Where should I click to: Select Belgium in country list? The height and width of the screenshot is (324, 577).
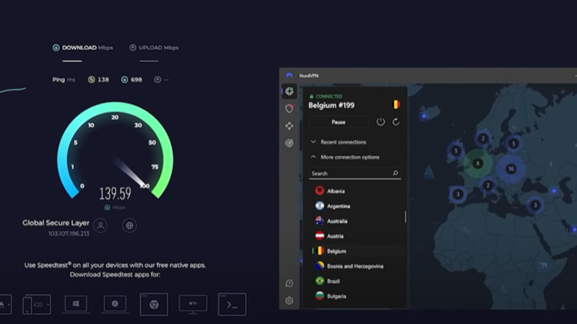tap(356, 251)
